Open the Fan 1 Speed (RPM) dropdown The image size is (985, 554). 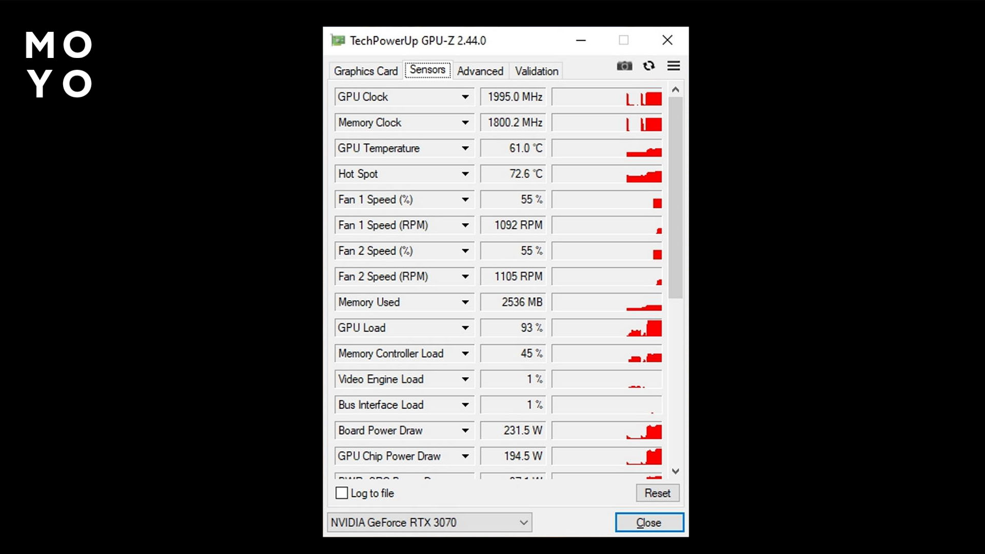tap(465, 225)
